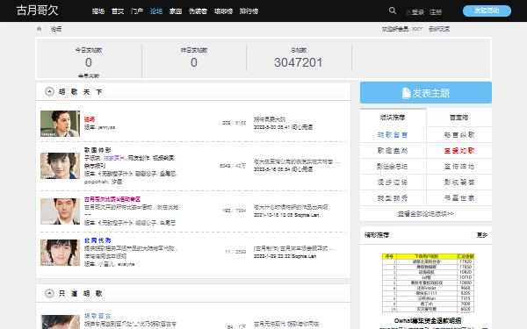The width and height of the screenshot is (527, 329).
Task: Click the 古月哥欠 site logo
Action: (37, 10)
